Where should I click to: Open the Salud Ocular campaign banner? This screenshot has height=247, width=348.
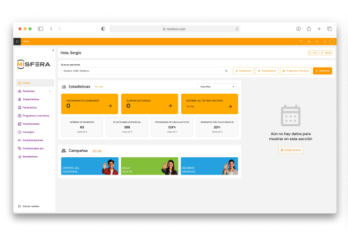click(x=150, y=166)
